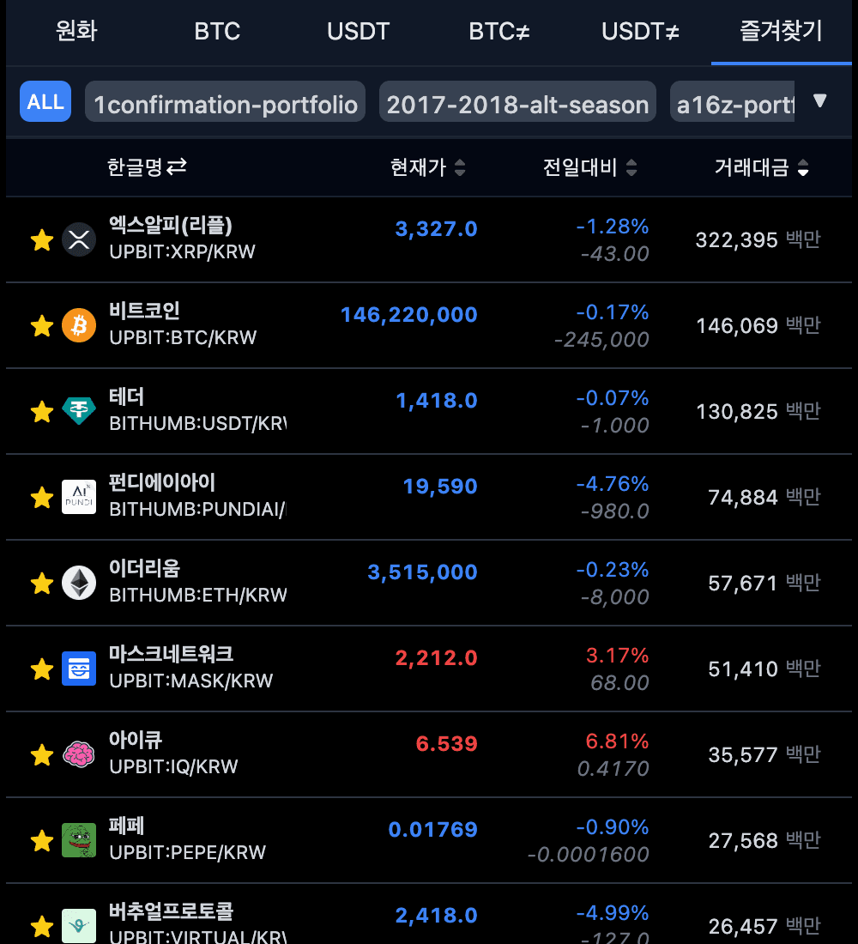
Task: Sort by 거래대금 trading volume
Action: tap(761, 167)
